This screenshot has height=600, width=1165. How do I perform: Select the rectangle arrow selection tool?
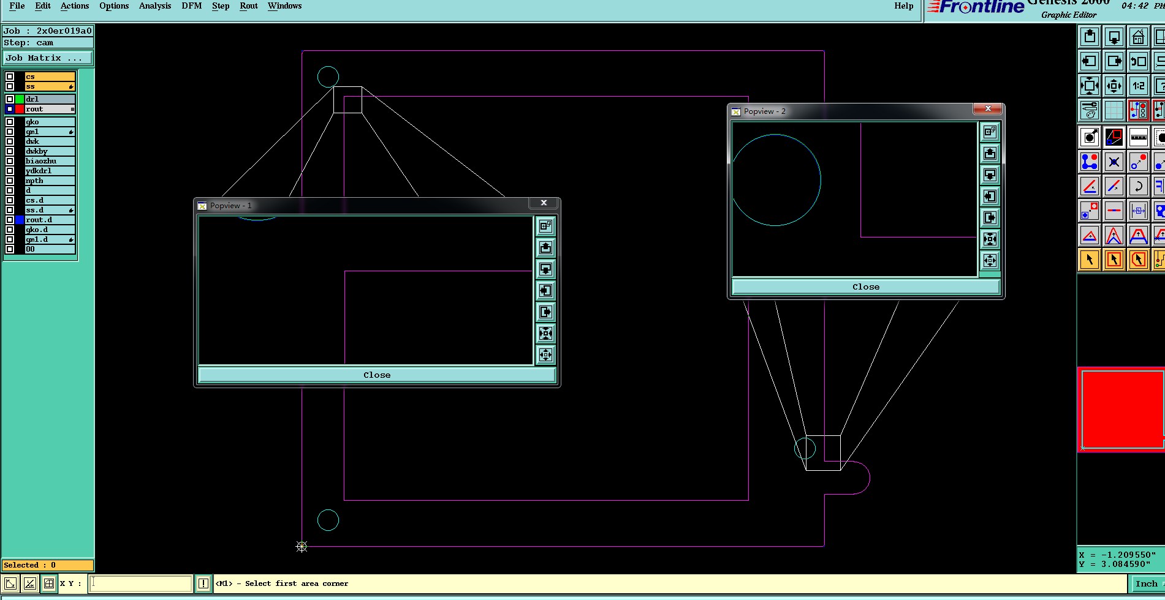[x=1114, y=260]
